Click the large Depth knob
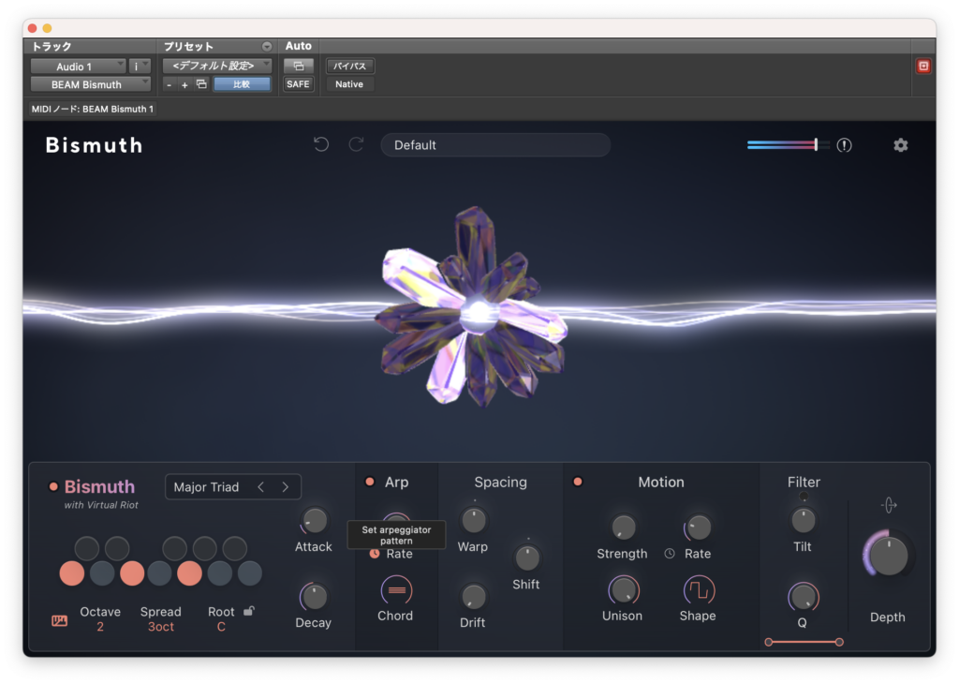This screenshot has width=959, height=684. pyautogui.click(x=889, y=556)
